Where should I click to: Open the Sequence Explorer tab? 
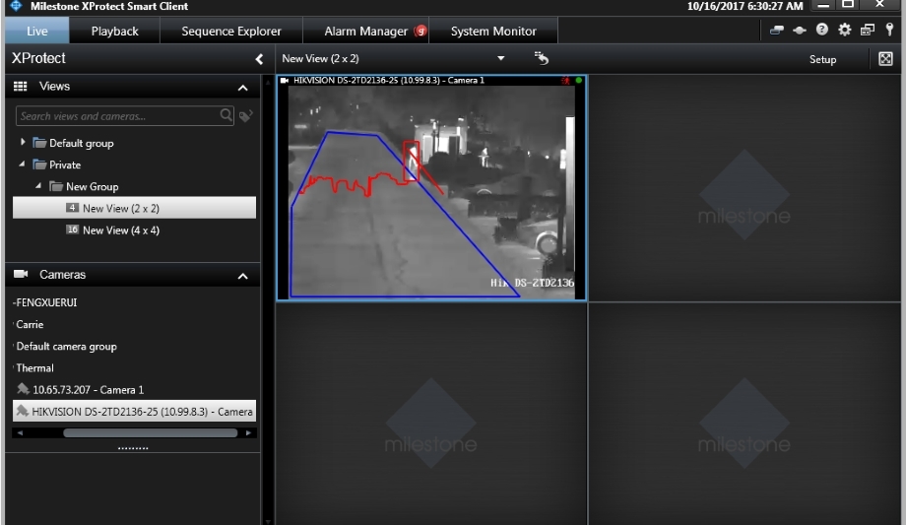pyautogui.click(x=231, y=32)
